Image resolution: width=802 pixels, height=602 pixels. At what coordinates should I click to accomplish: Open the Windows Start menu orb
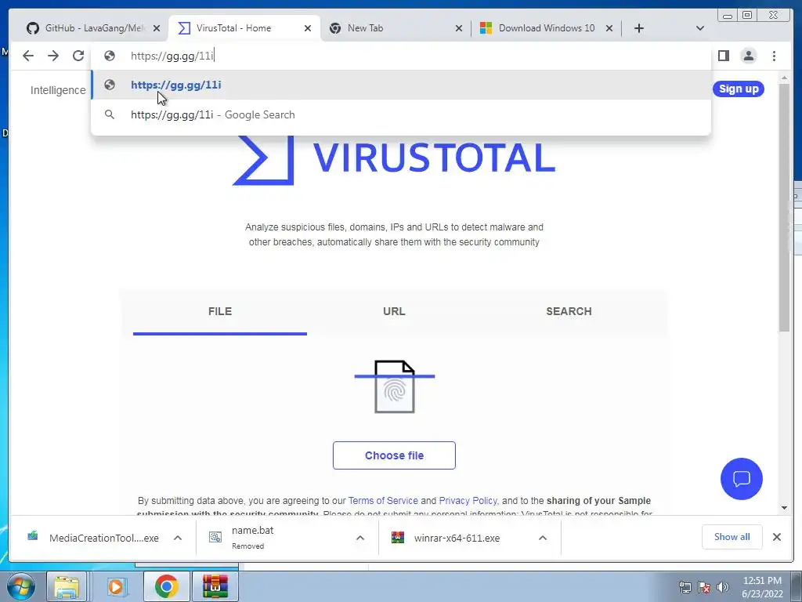pyautogui.click(x=21, y=586)
